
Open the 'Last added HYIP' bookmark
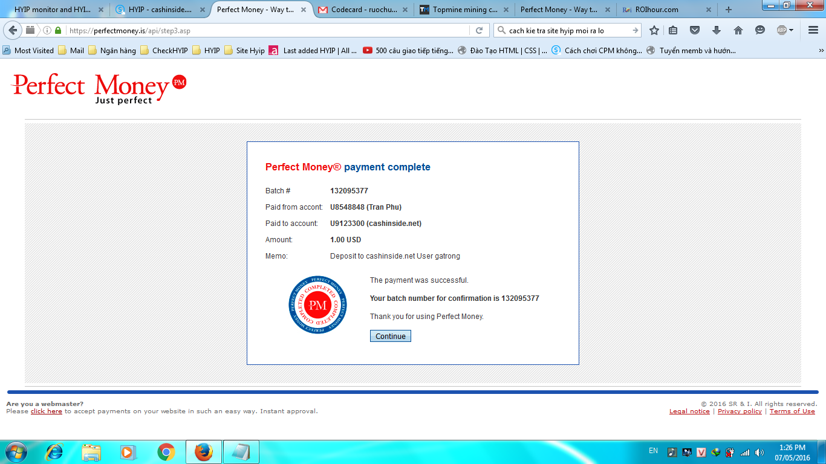click(x=313, y=51)
